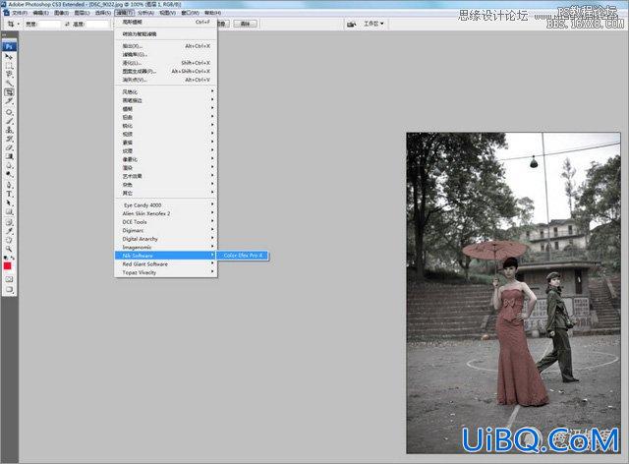Screen dimensions: 629x464
Task: Reapply last filter with Ctrl+F entry
Action: (166, 22)
